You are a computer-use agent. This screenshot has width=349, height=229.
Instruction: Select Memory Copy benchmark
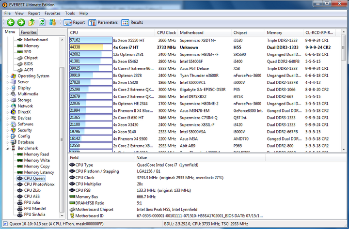pyautogui.click(x=37, y=166)
